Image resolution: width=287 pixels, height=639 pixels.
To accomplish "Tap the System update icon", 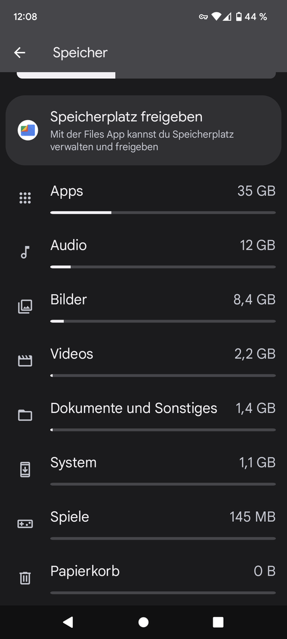I will click(25, 469).
